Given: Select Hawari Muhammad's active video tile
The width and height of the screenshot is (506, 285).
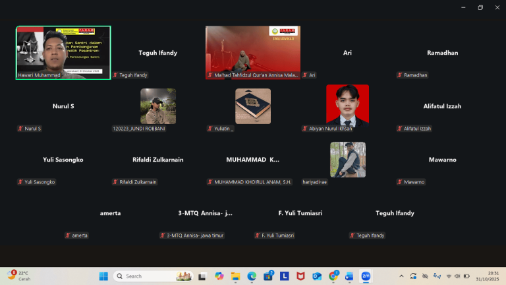Looking at the screenshot, I should [x=63, y=53].
